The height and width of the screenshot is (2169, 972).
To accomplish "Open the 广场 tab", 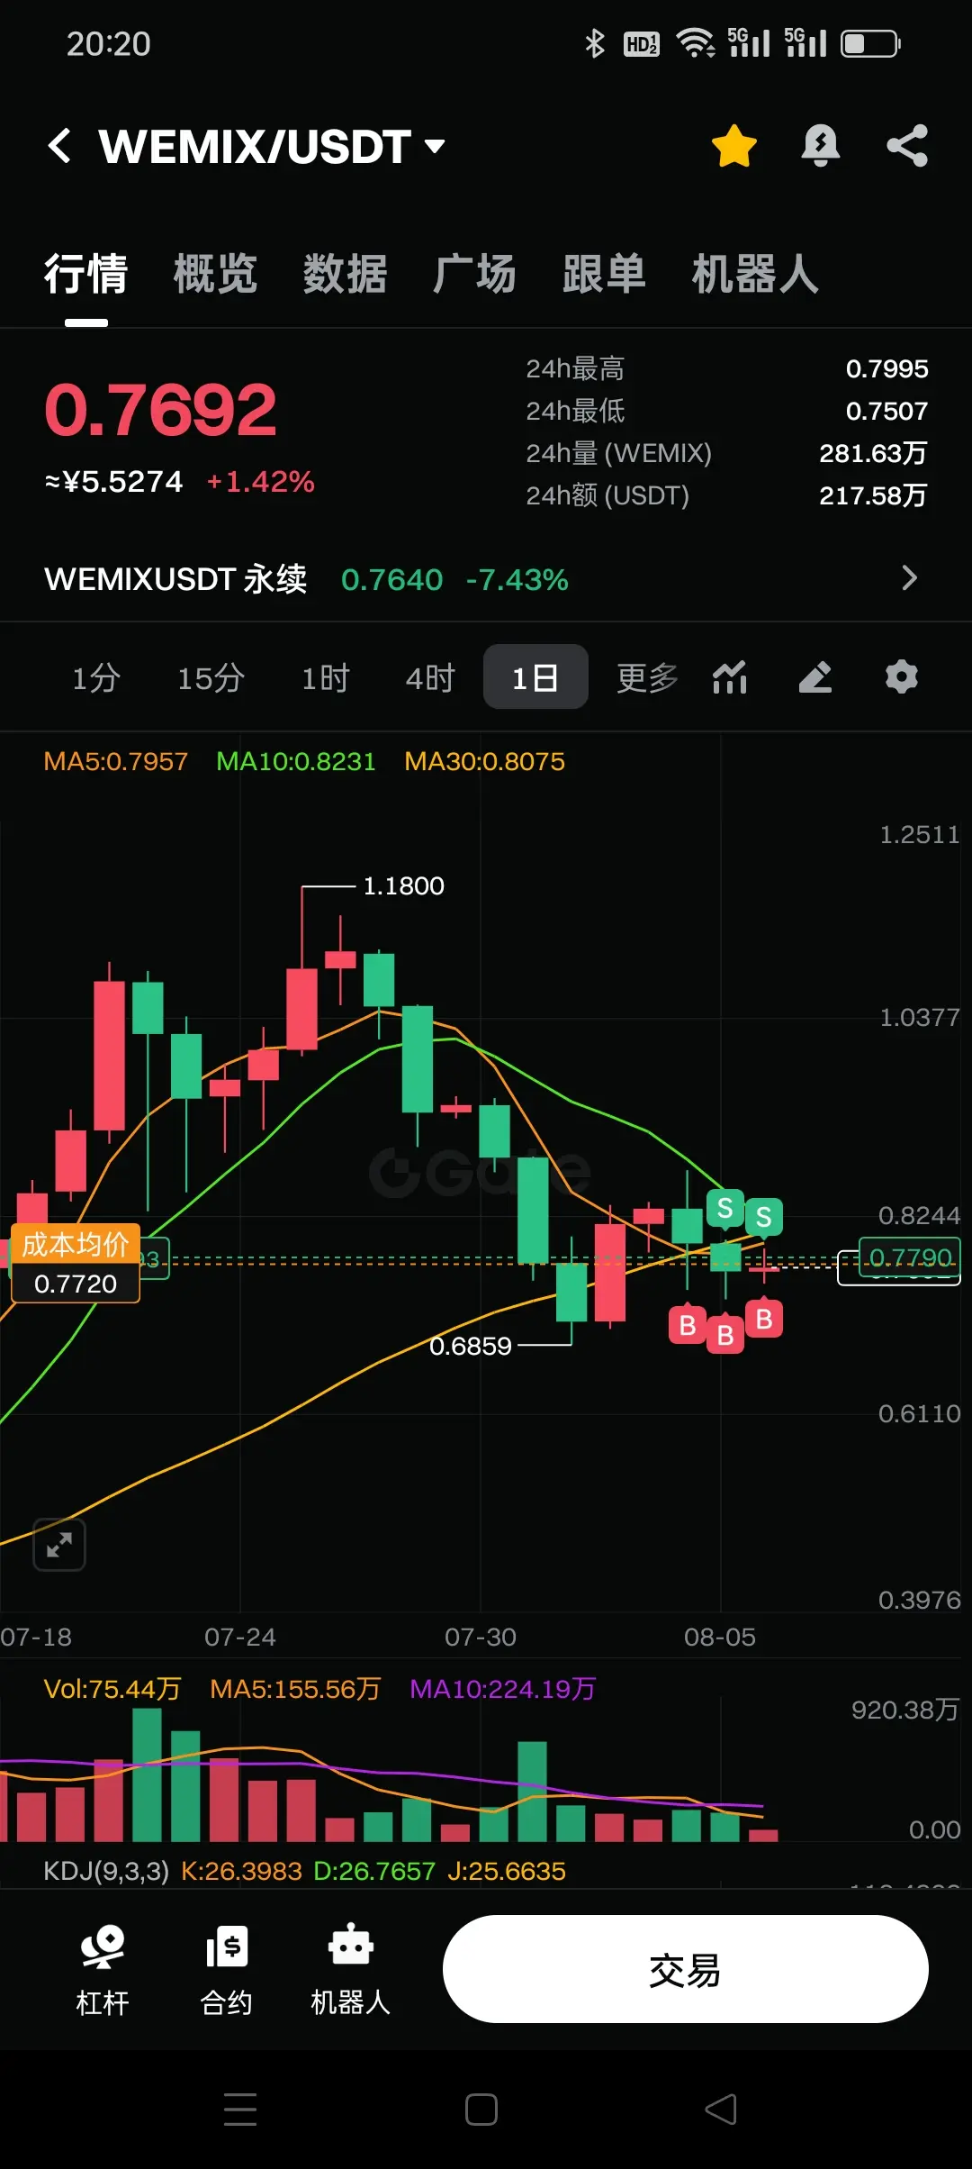I will [x=474, y=274].
